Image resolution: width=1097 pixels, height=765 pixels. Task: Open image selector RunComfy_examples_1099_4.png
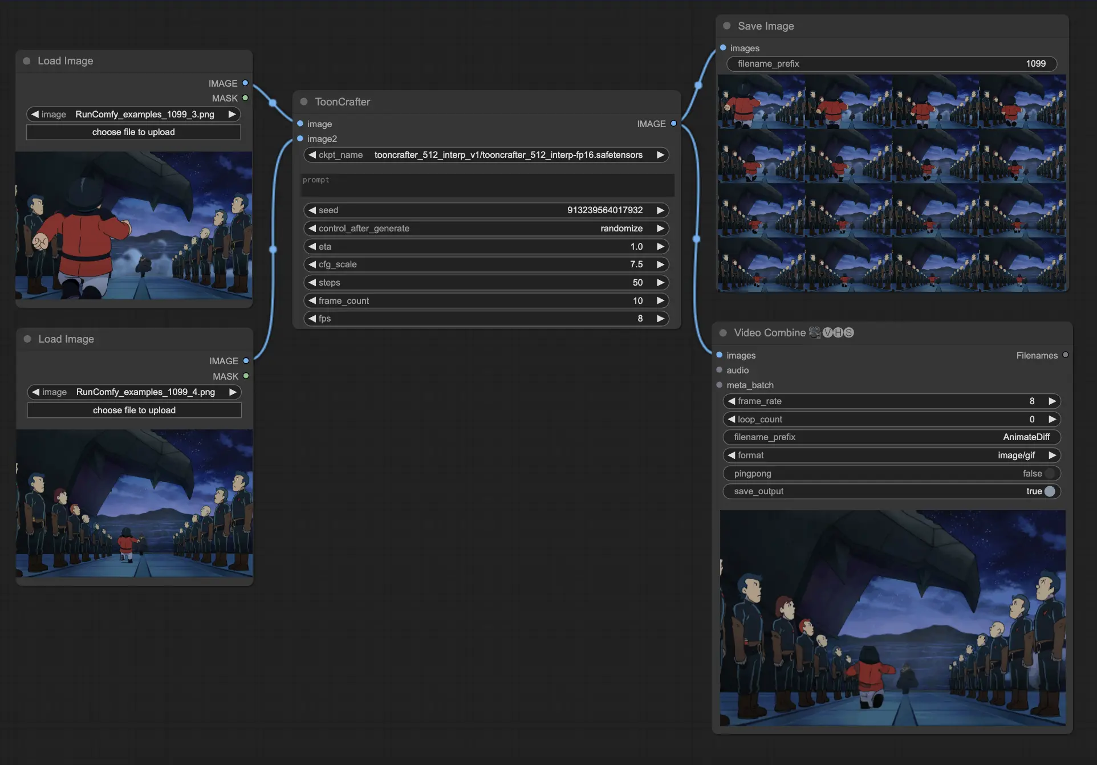click(x=134, y=392)
